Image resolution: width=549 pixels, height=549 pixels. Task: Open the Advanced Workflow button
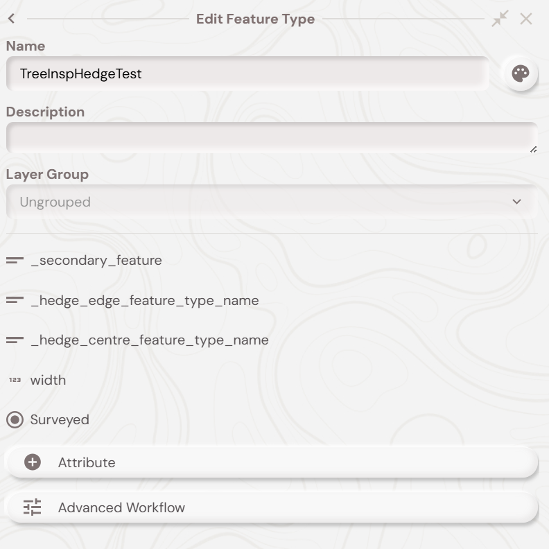(x=272, y=507)
